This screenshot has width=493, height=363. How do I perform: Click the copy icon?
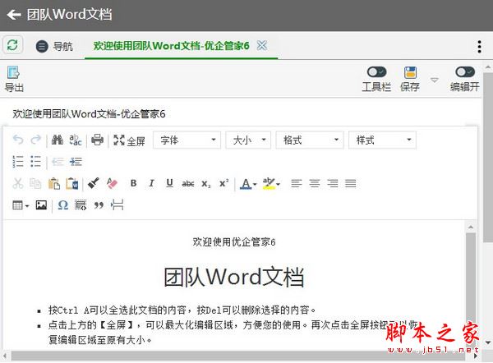click(x=35, y=183)
